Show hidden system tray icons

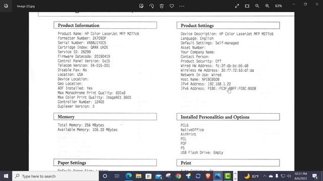tap(264, 176)
